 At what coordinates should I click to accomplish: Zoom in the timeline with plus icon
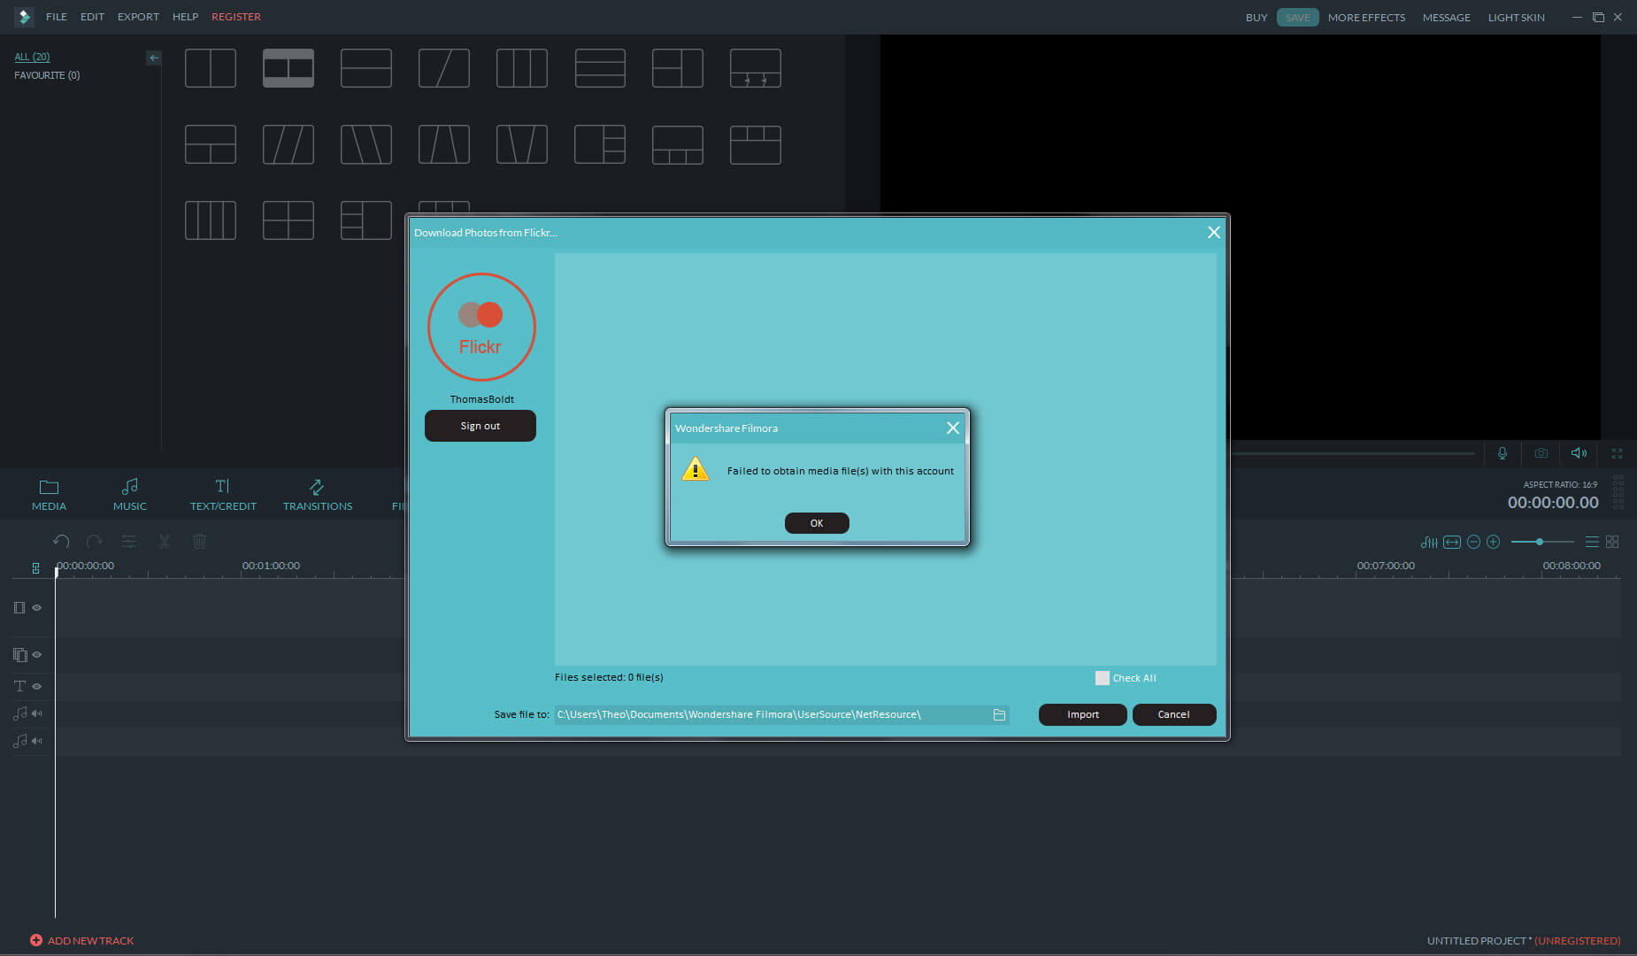click(1494, 542)
